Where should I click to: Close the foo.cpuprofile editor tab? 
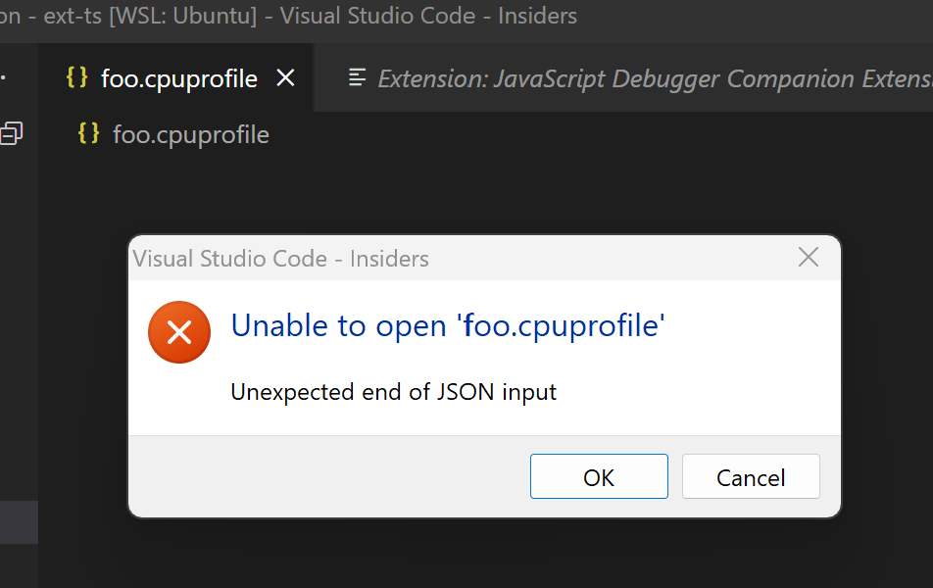point(284,77)
